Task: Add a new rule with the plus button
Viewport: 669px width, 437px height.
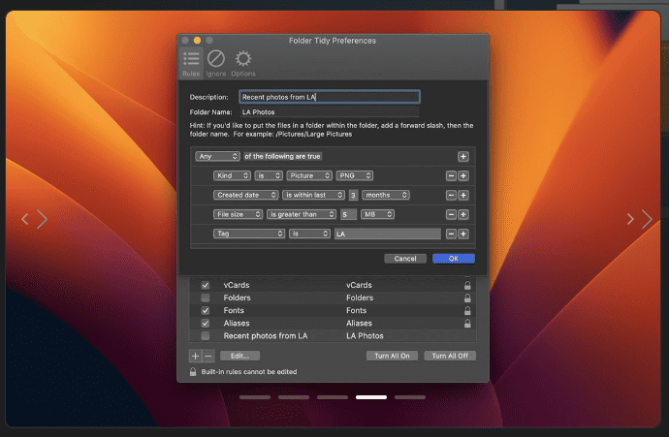Action: tap(195, 356)
